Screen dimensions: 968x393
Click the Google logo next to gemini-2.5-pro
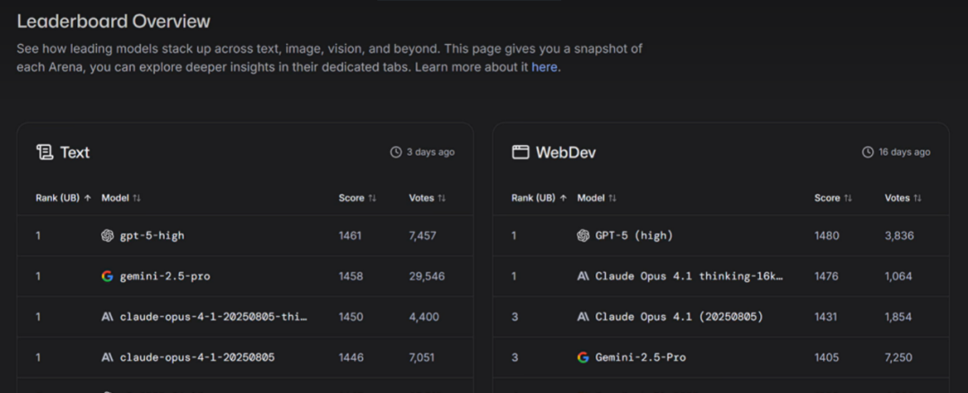pyautogui.click(x=108, y=277)
